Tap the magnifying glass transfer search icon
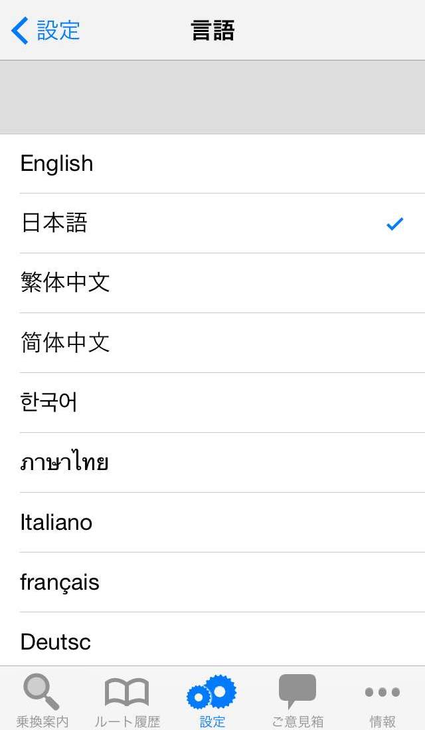This screenshot has height=730, width=425. 42,691
